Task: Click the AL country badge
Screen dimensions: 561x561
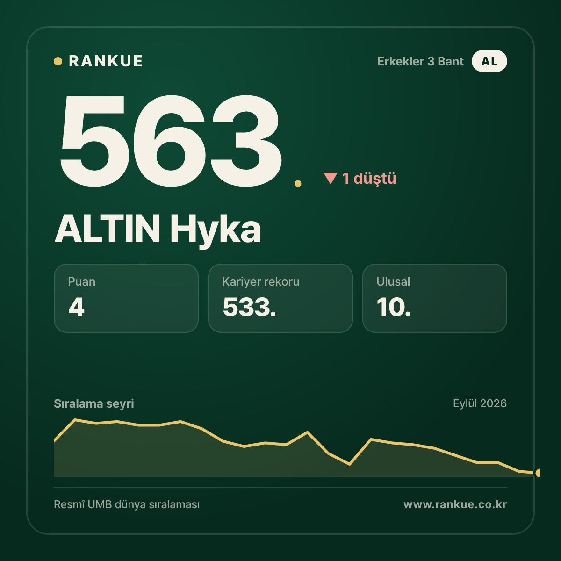Action: coord(489,61)
